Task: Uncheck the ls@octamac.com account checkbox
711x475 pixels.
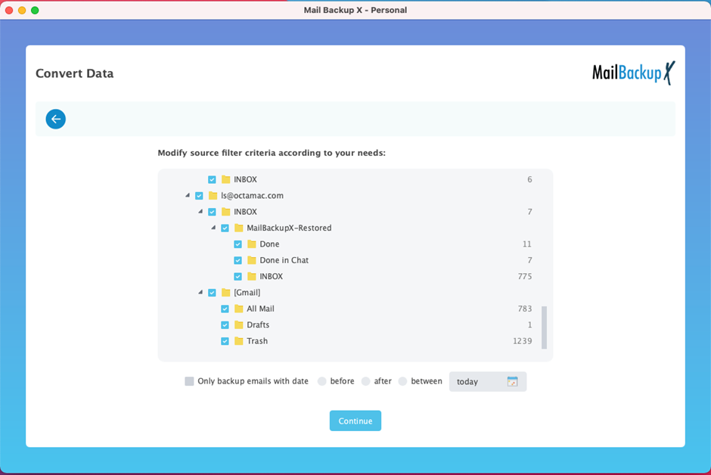Action: (x=199, y=196)
